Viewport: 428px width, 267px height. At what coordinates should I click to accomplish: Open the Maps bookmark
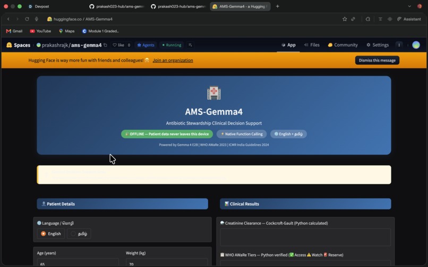66,31
